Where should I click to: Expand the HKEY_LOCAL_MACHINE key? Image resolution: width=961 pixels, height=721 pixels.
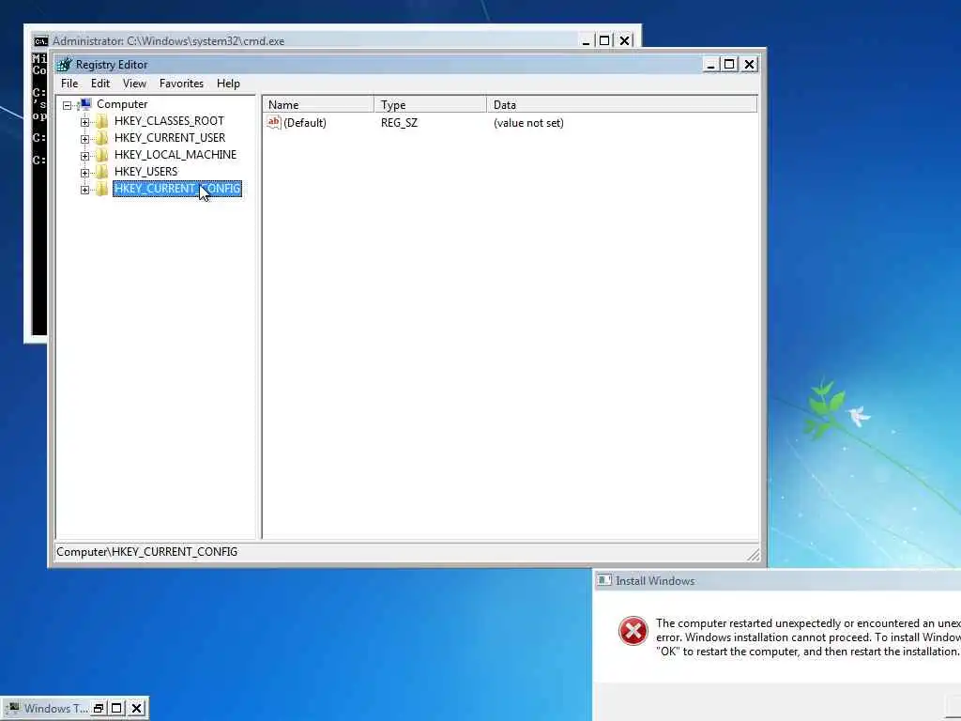pyautogui.click(x=84, y=156)
